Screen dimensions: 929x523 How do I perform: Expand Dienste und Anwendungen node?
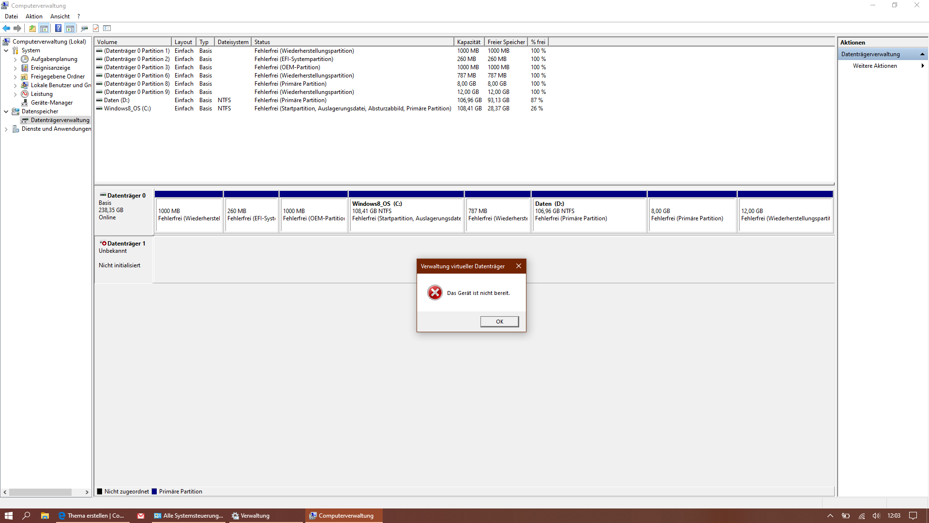(6, 129)
